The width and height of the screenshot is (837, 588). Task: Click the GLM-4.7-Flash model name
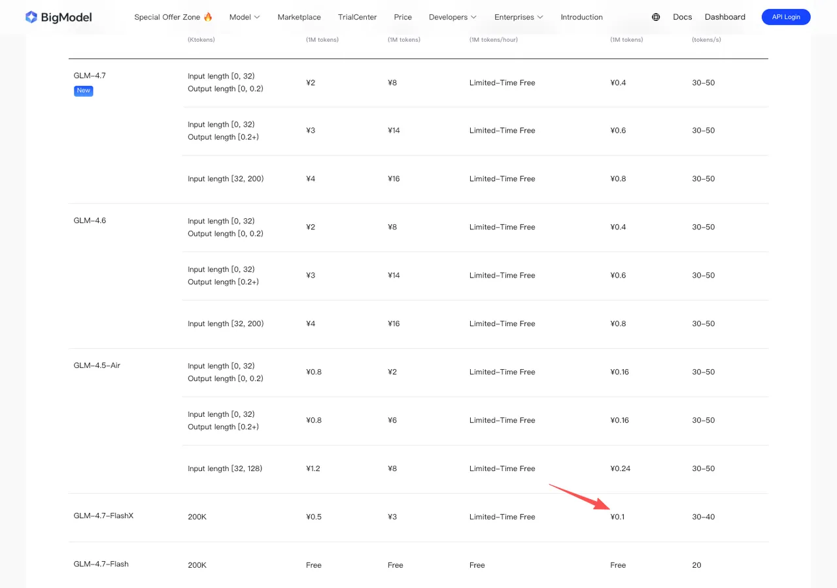coord(101,564)
